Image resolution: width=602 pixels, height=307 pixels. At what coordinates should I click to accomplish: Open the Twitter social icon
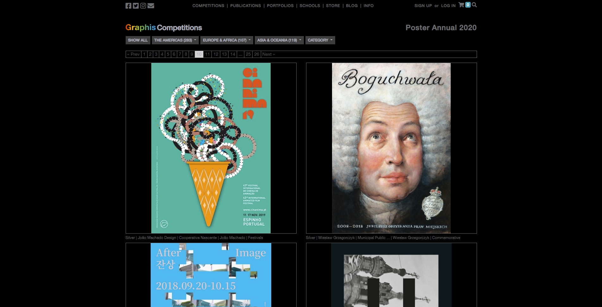point(136,6)
